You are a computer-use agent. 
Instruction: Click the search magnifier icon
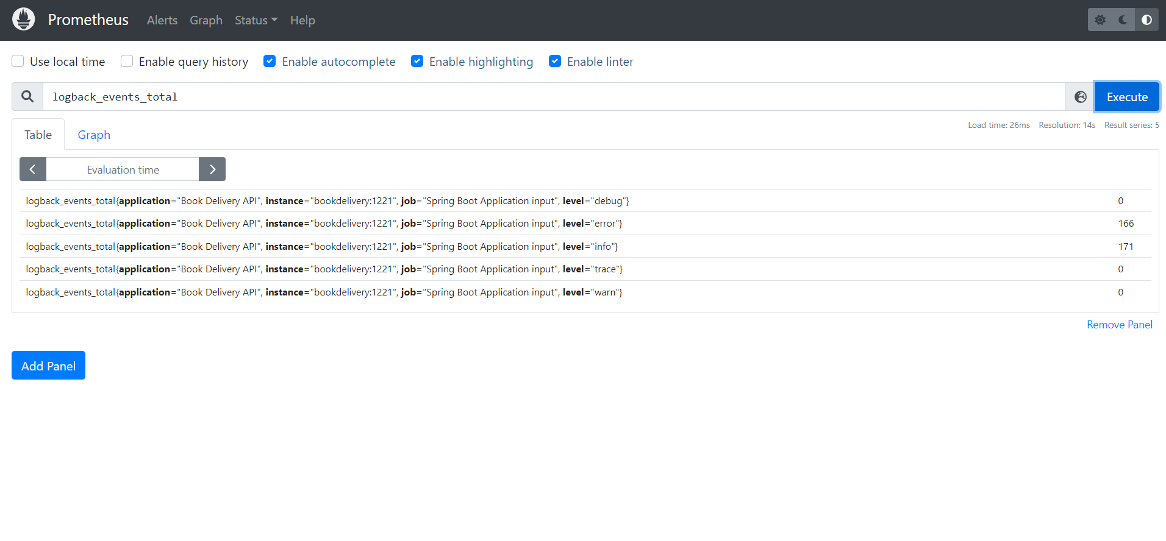pos(27,97)
